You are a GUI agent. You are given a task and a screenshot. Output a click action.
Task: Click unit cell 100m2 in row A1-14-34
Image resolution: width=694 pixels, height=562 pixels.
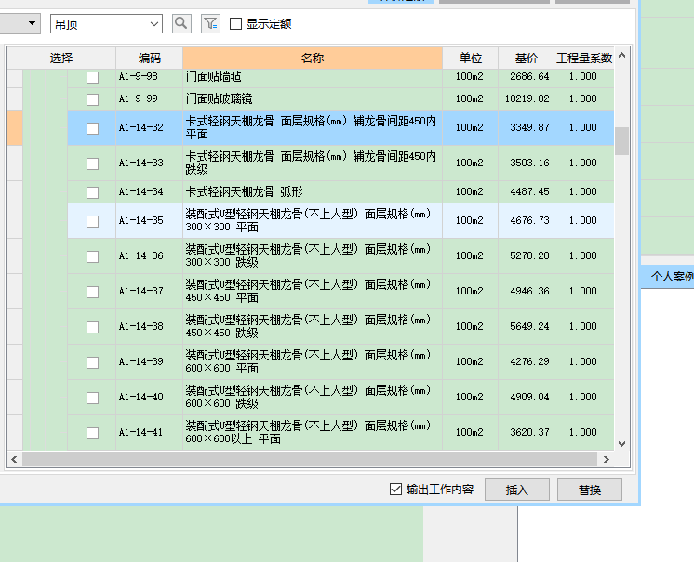click(470, 191)
